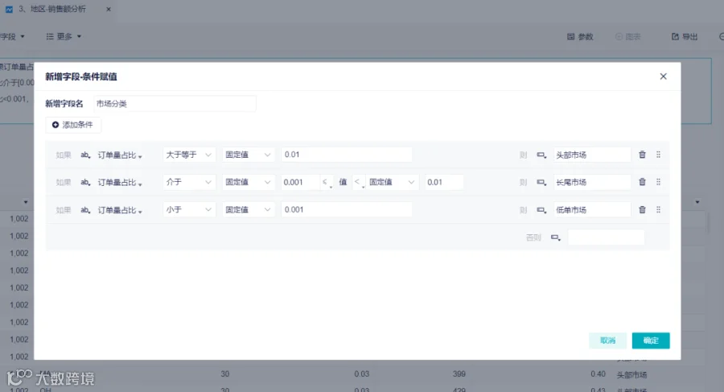724x392 pixels.
Task: Click the 0.001 value field in 小于 row
Action: click(346, 210)
